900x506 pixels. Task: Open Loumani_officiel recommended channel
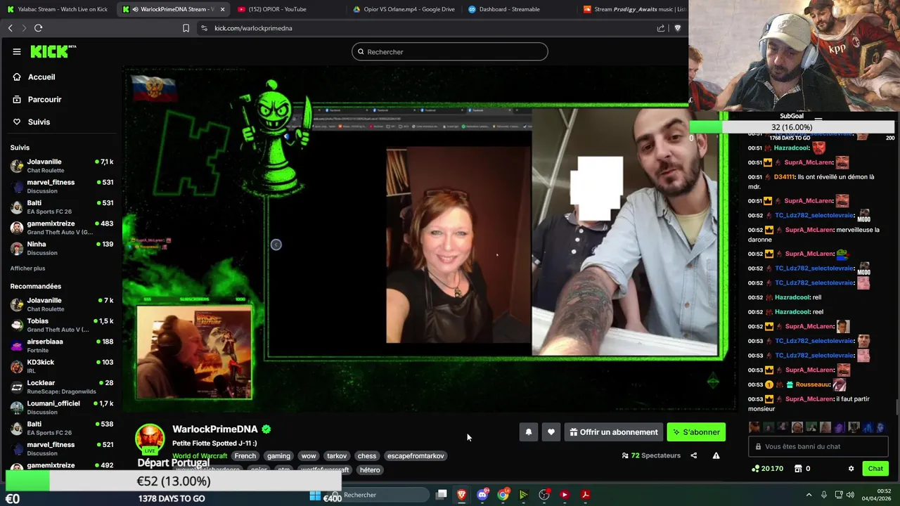62,408
